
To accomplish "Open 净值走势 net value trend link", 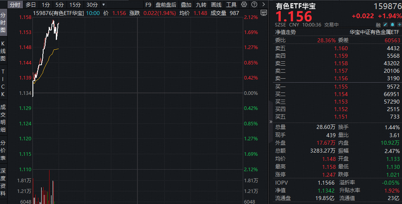I will point(285,32).
